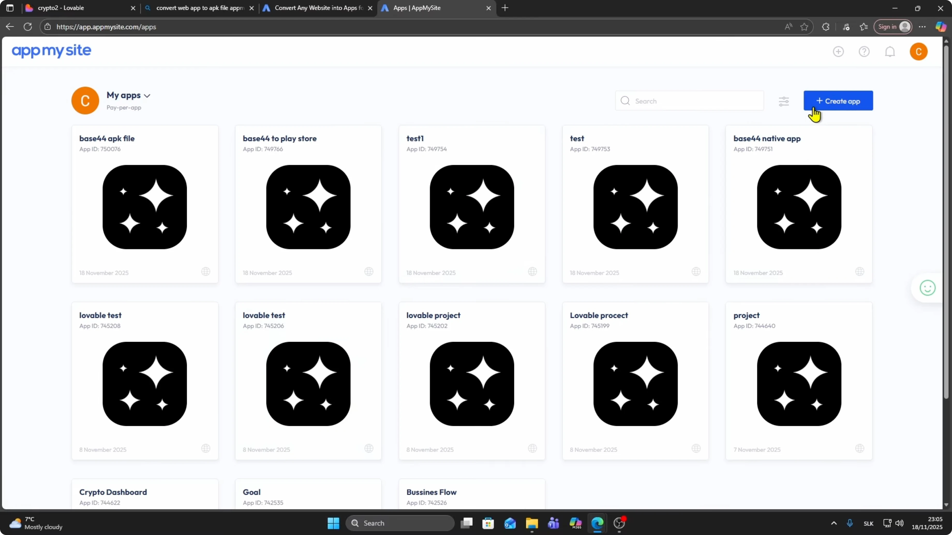The height and width of the screenshot is (535, 952).
Task: Show hidden system tray icons chevron
Action: coord(834,523)
